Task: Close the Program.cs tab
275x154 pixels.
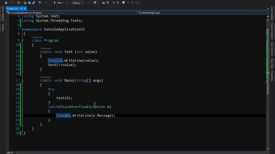Action: [25, 9]
